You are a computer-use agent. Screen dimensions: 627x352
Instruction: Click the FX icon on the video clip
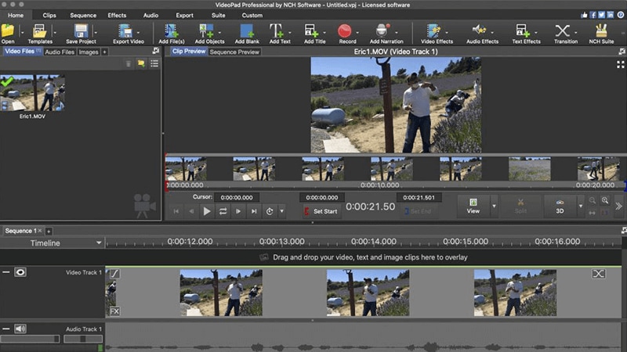pyautogui.click(x=114, y=311)
